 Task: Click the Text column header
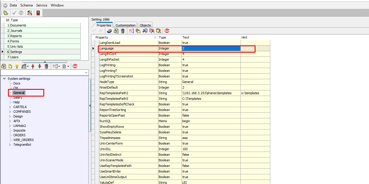click(211, 37)
